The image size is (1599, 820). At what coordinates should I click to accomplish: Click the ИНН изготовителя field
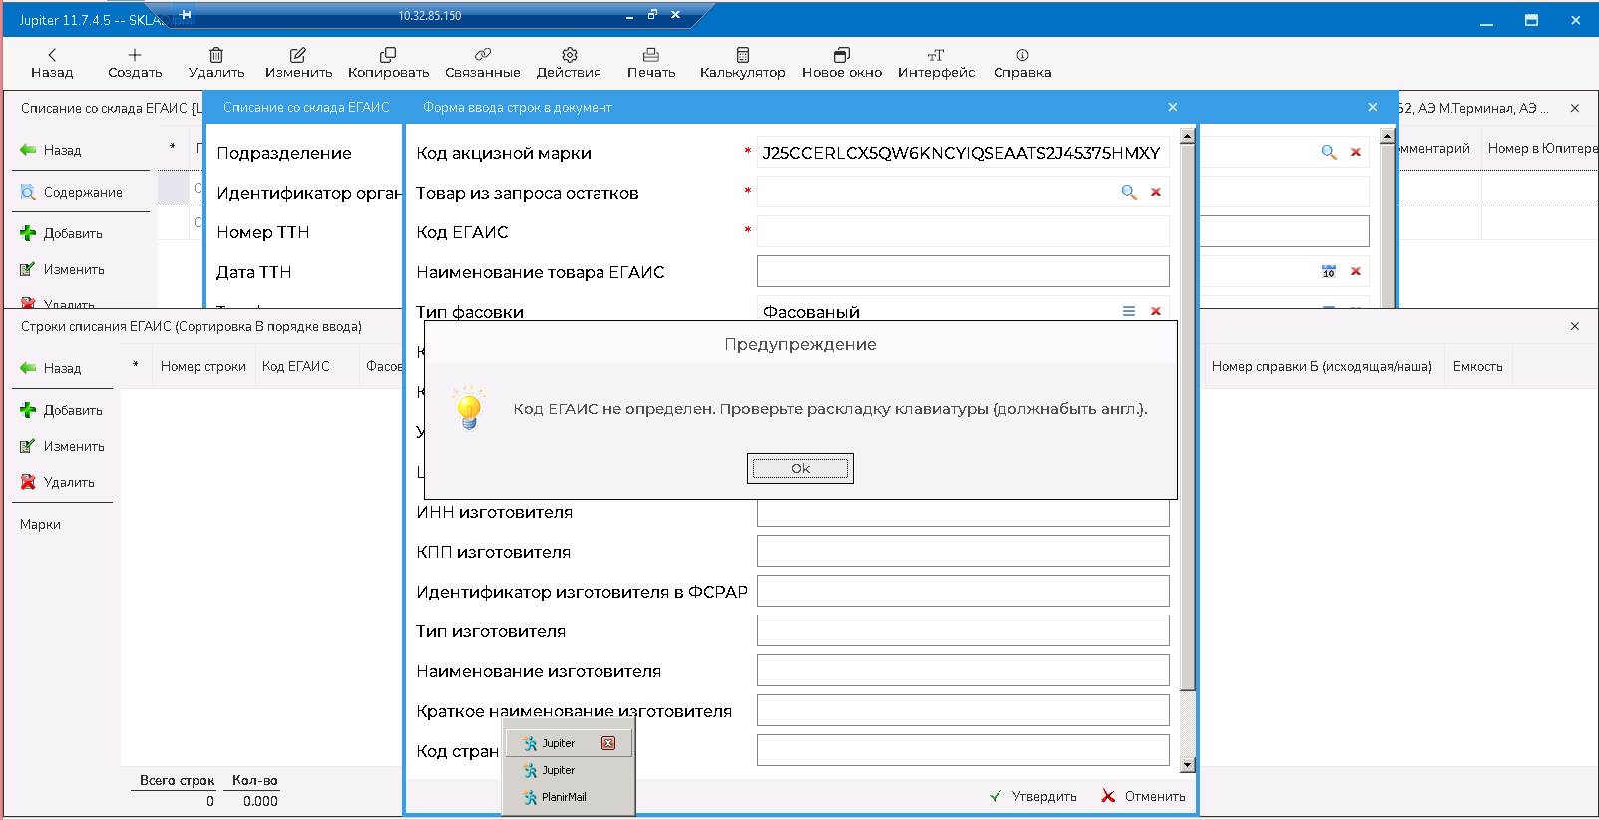click(963, 512)
